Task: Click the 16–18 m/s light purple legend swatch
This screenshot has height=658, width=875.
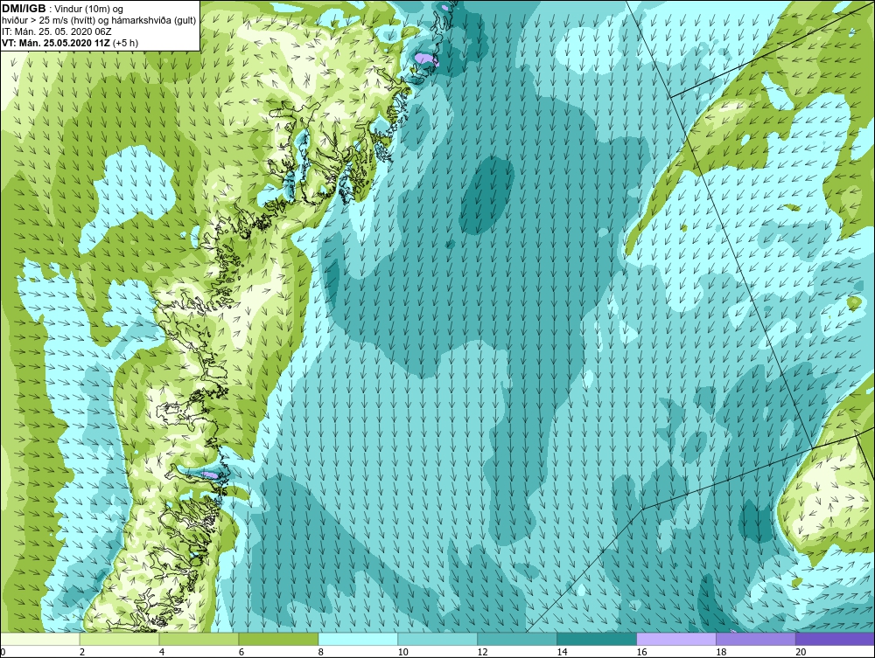Action: [x=676, y=639]
